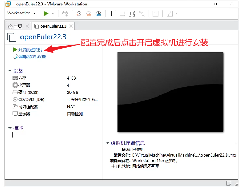Click into the 描述 description text field

[56, 135]
